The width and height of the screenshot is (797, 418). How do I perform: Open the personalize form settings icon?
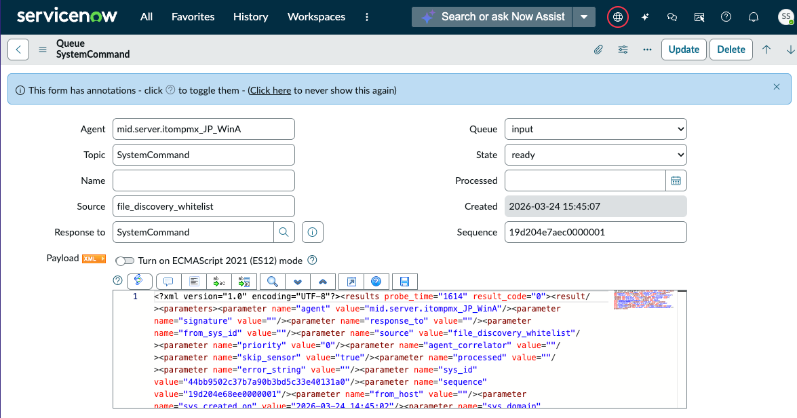tap(623, 50)
